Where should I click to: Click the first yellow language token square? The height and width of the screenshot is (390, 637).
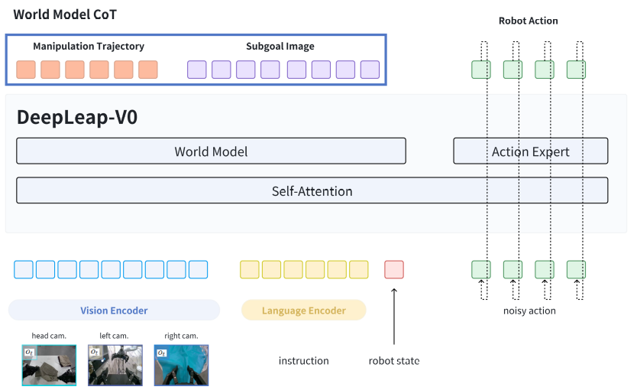click(250, 269)
